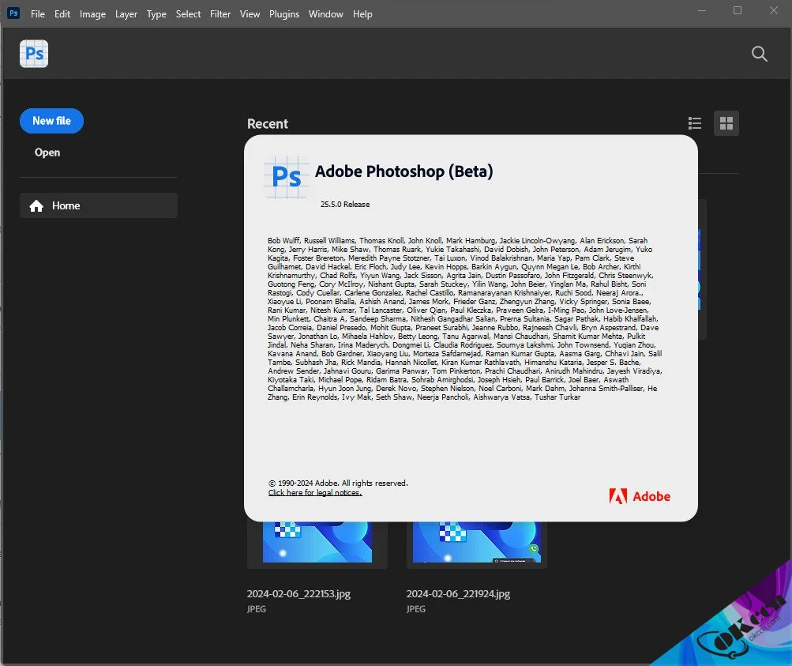Open the Layer menu
Image resolution: width=792 pixels, height=666 pixels.
click(x=126, y=14)
